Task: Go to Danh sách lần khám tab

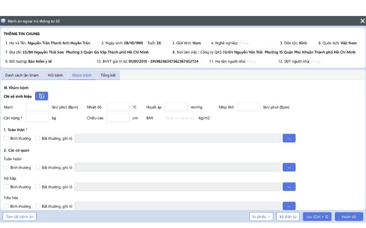Action: pyautogui.click(x=22, y=75)
